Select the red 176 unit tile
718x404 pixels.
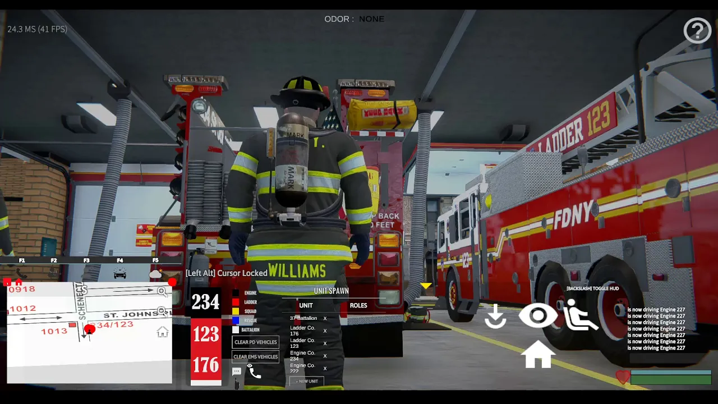pos(206,365)
